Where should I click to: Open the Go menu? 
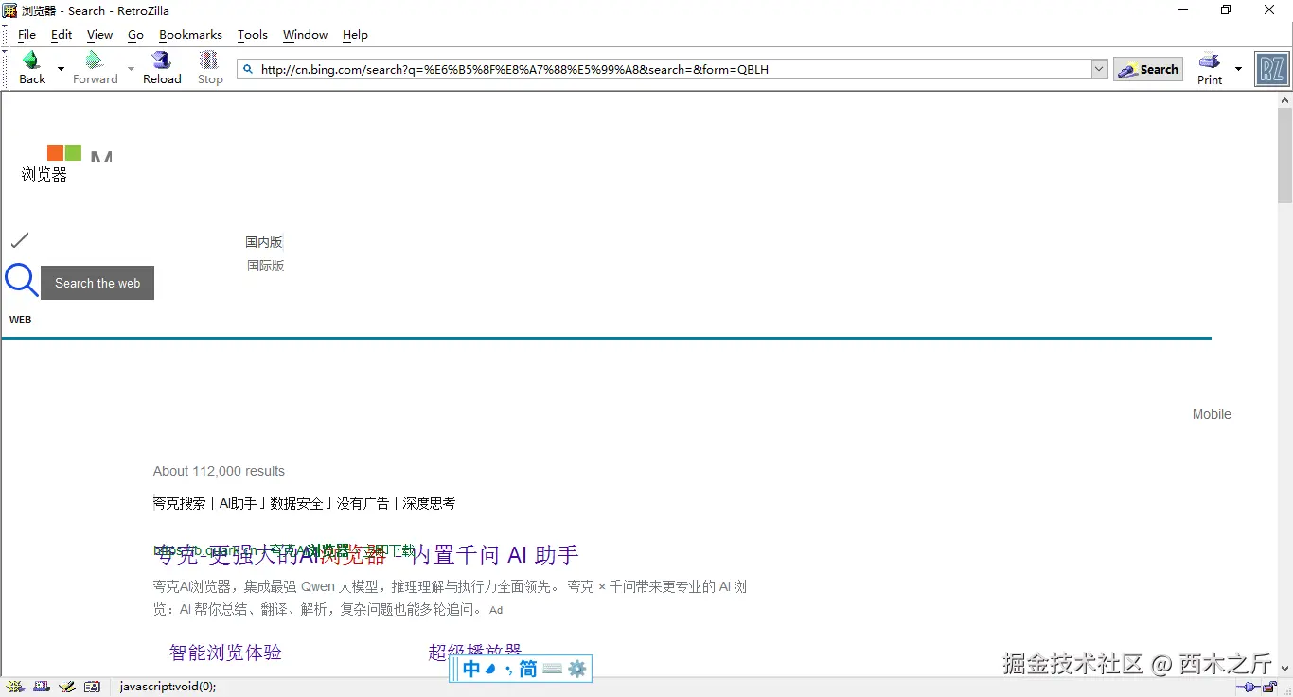[135, 35]
